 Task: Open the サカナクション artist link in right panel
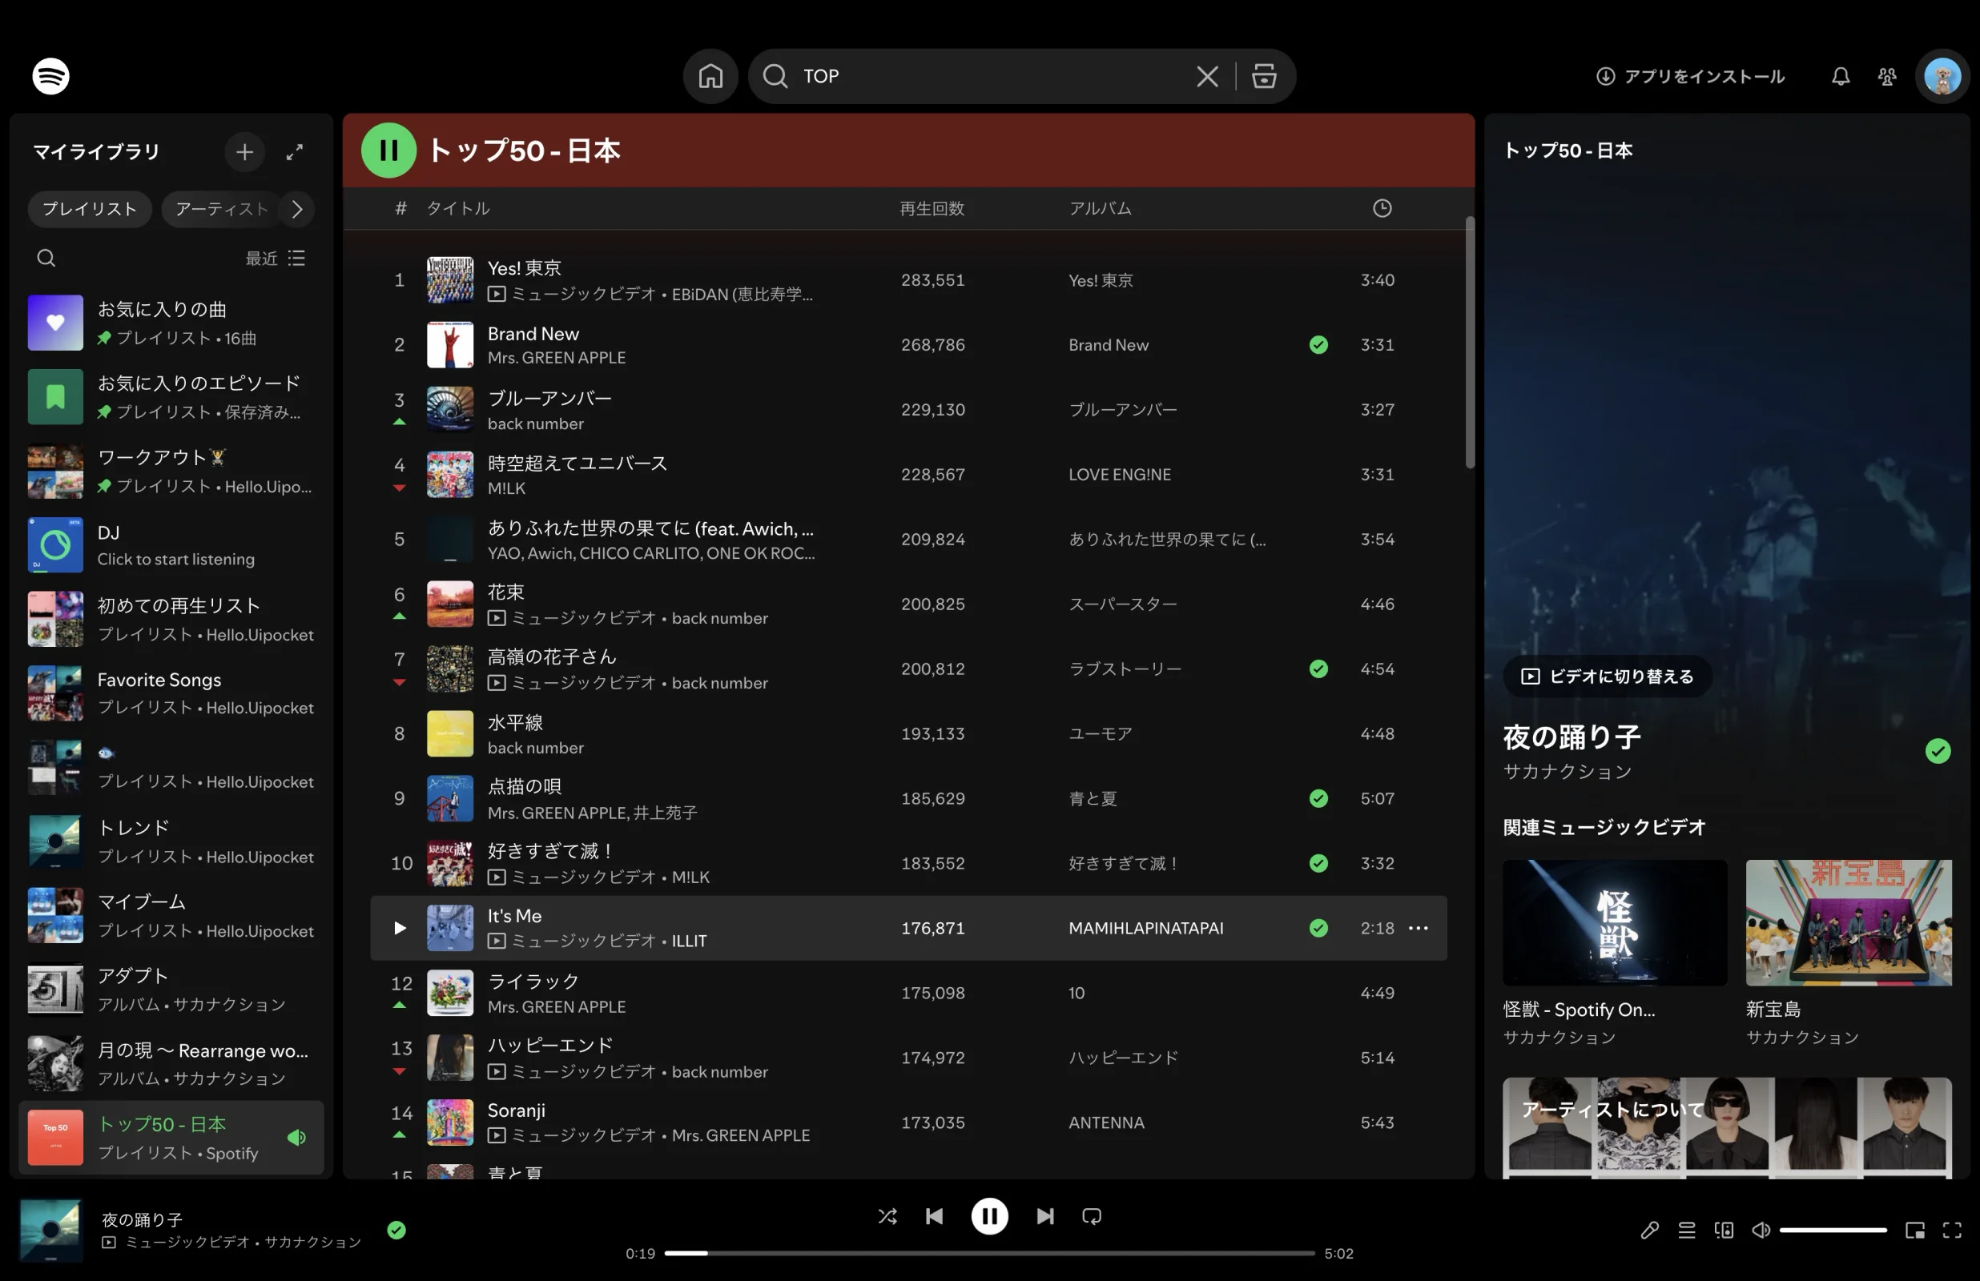pyautogui.click(x=1567, y=771)
